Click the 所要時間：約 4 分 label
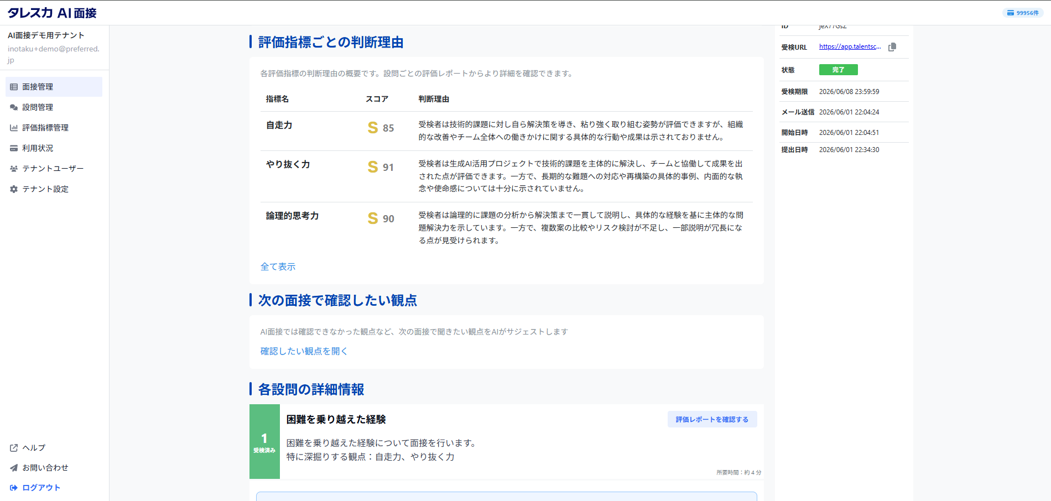The height and width of the screenshot is (501, 1051). [x=738, y=472]
